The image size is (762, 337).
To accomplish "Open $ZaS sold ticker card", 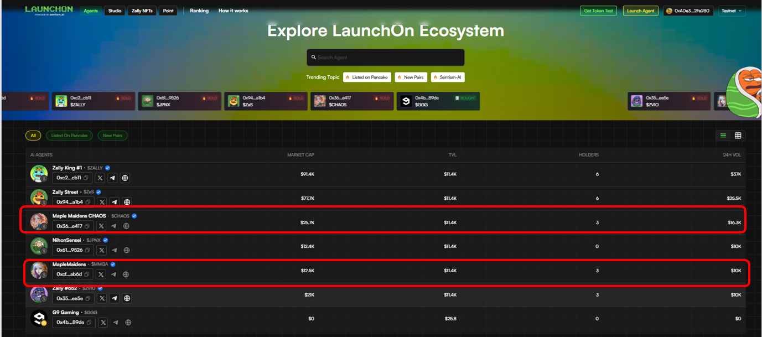I will coord(266,101).
